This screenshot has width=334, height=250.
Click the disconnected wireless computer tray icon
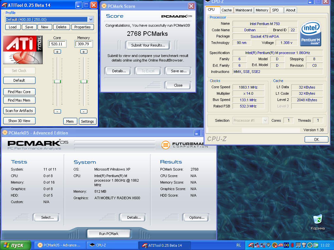(x=263, y=245)
